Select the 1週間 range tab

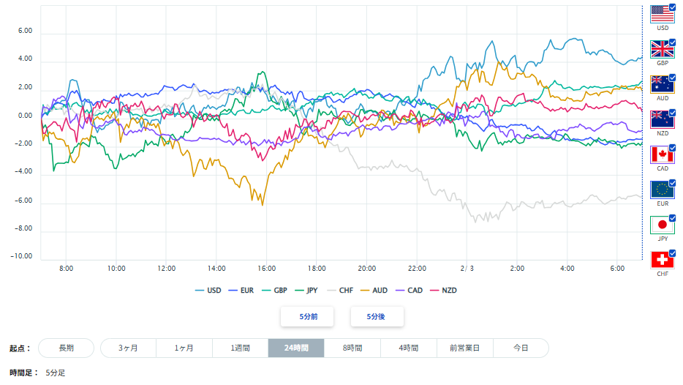click(241, 348)
